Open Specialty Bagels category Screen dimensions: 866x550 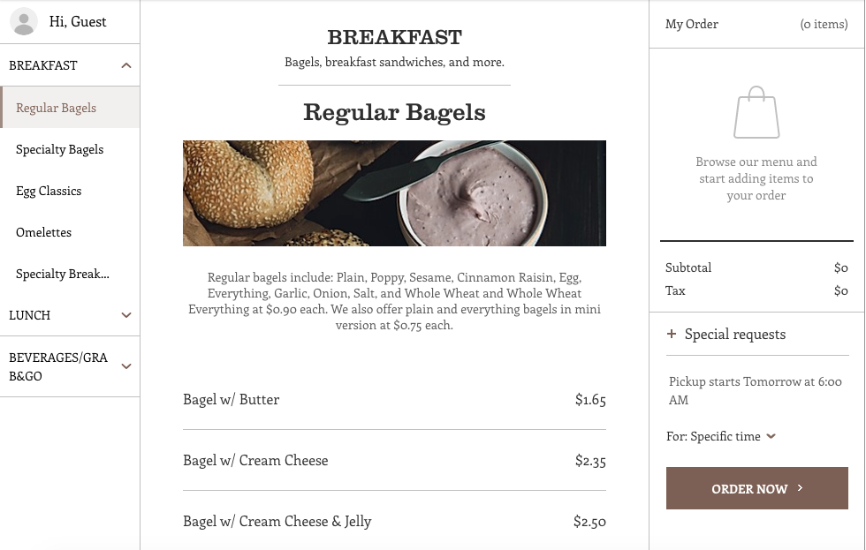tap(60, 149)
